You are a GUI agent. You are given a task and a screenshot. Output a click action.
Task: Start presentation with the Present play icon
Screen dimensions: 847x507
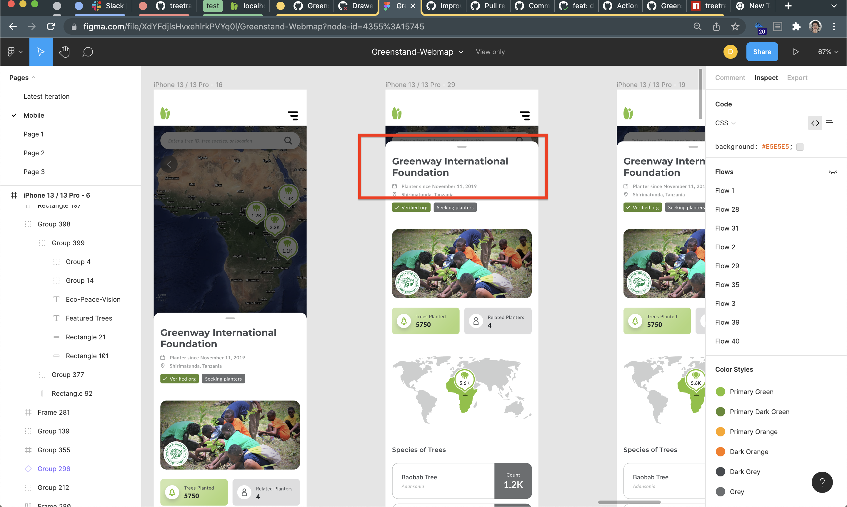pos(796,51)
